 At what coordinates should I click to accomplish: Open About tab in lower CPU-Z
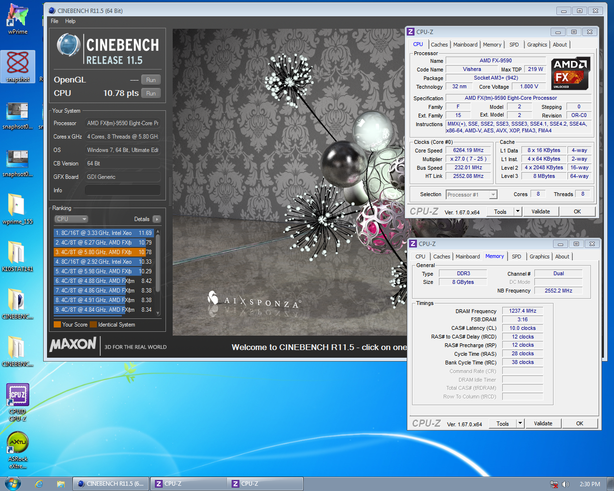click(562, 257)
